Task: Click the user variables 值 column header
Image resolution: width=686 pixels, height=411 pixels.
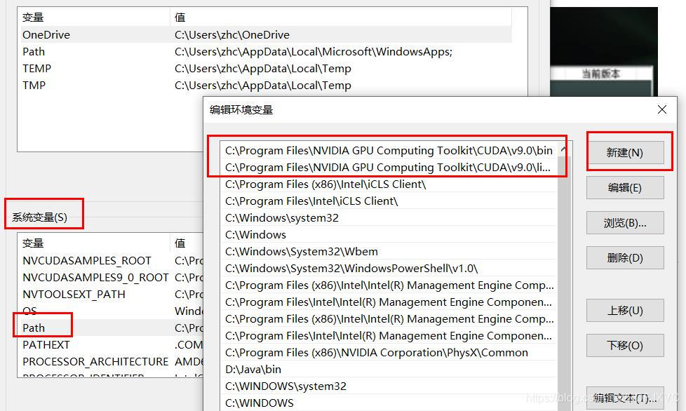Action: (341, 17)
